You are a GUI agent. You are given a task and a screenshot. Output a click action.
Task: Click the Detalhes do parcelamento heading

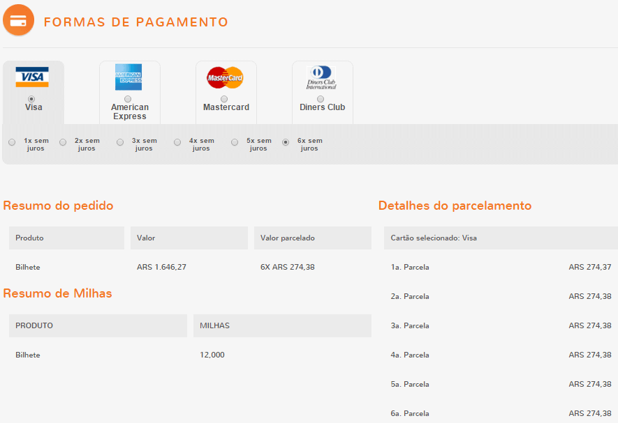pos(455,206)
